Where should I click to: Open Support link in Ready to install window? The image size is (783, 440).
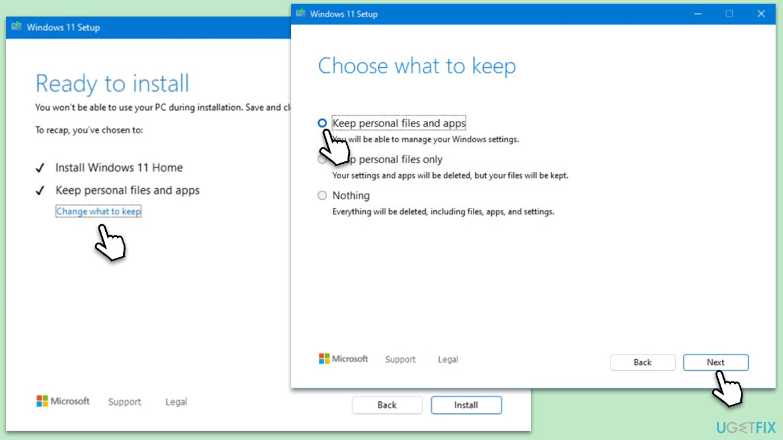pos(125,402)
